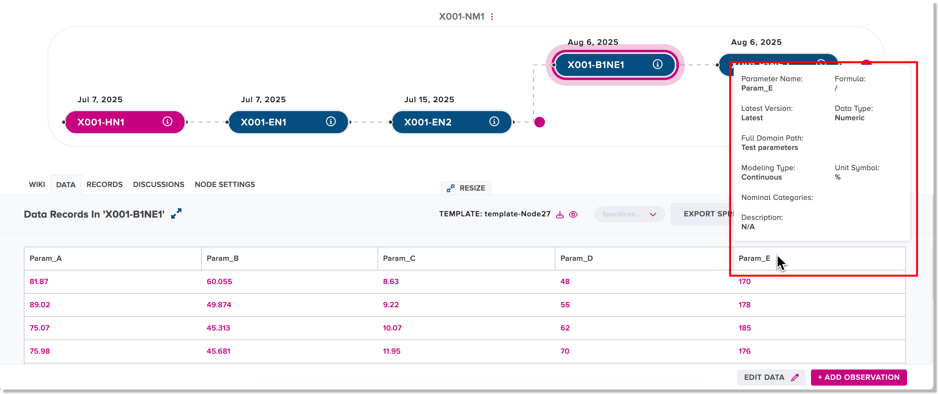Open the Specification dropdown
The image size is (938, 394).
(630, 214)
